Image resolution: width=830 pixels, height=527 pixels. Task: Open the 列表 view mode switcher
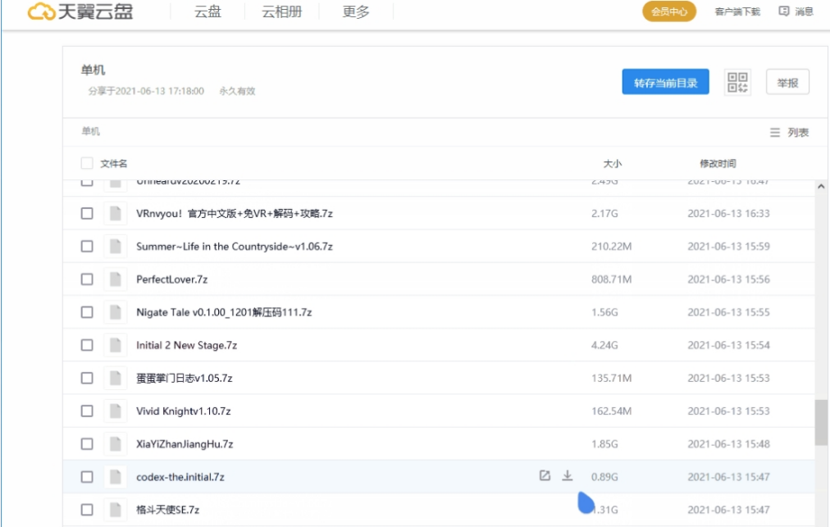(x=789, y=133)
